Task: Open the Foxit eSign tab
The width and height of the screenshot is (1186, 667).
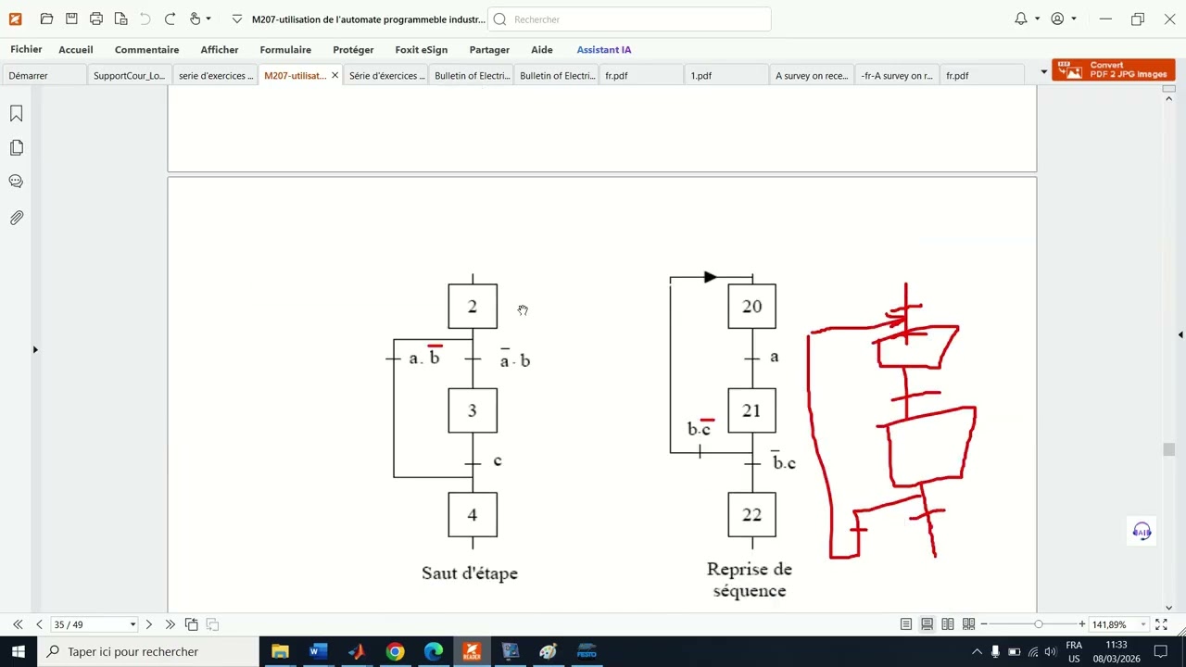Action: click(421, 50)
